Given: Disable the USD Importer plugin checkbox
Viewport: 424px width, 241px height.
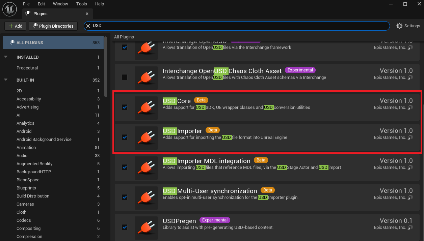Looking at the screenshot, I should 125,137.
